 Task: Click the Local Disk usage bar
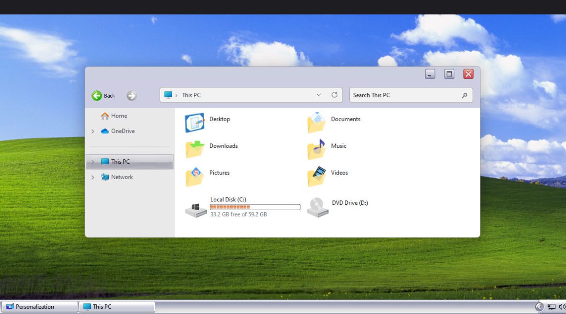point(255,207)
